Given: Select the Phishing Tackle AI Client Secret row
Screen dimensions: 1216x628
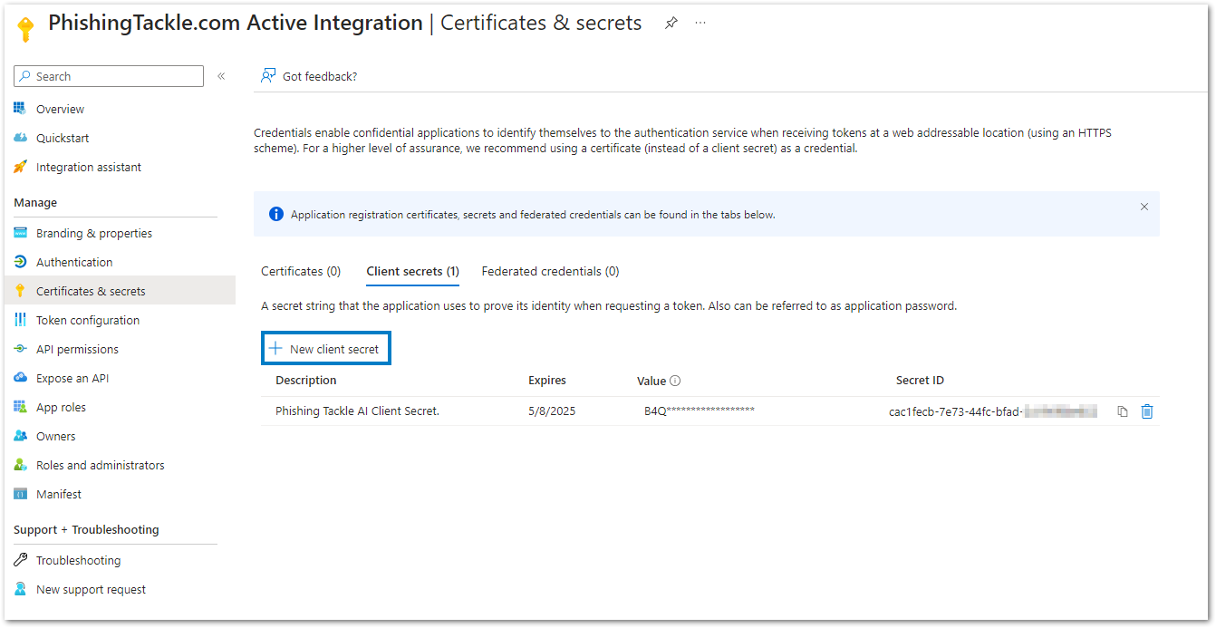Looking at the screenshot, I should click(710, 411).
